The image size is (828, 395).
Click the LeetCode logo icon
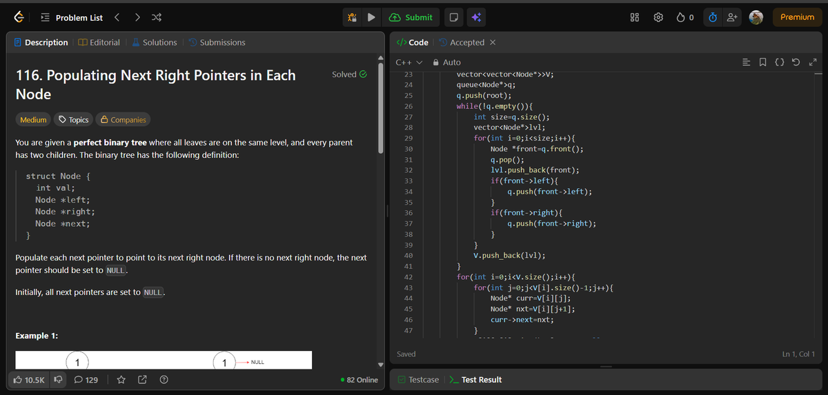[x=19, y=17]
